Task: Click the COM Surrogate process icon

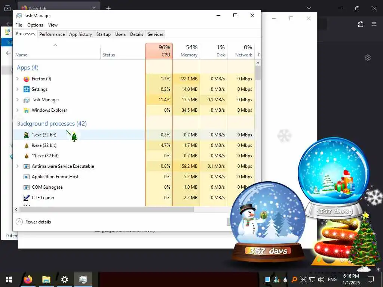Action: [27, 188]
